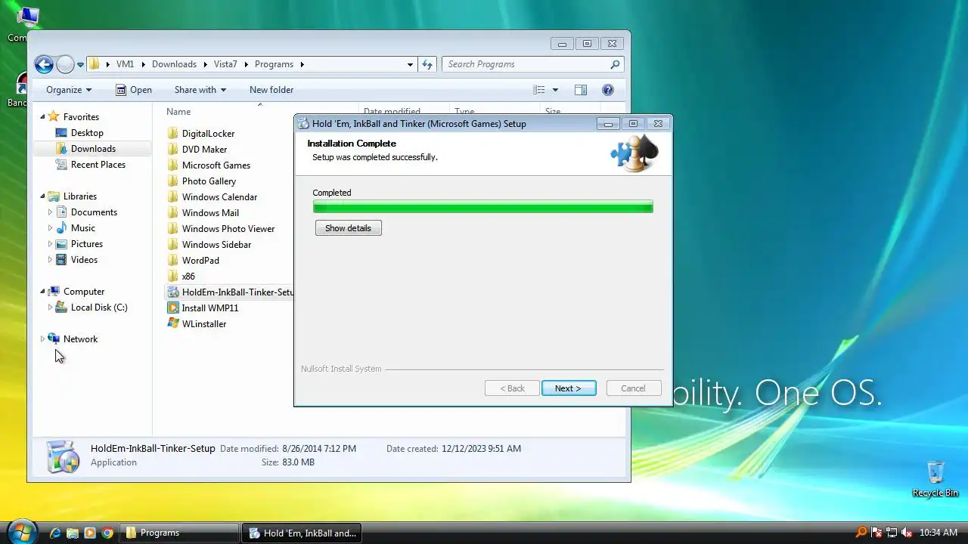Open Windows Media Player taskbar icon

click(90, 533)
